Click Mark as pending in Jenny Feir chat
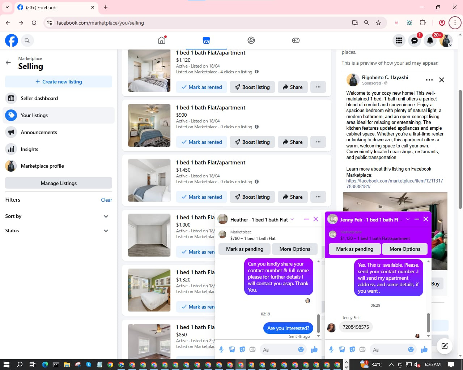Screen dimensions: 463x370 (x=354, y=249)
